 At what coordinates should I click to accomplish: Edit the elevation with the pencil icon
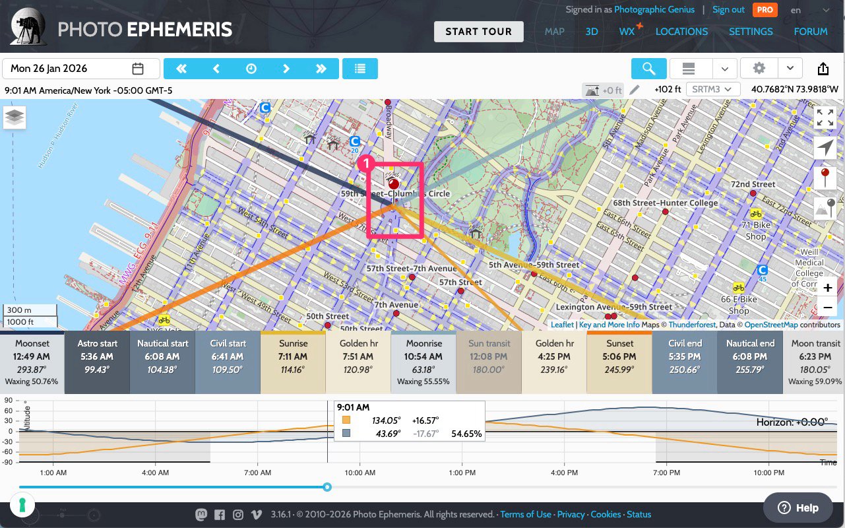[x=635, y=90]
